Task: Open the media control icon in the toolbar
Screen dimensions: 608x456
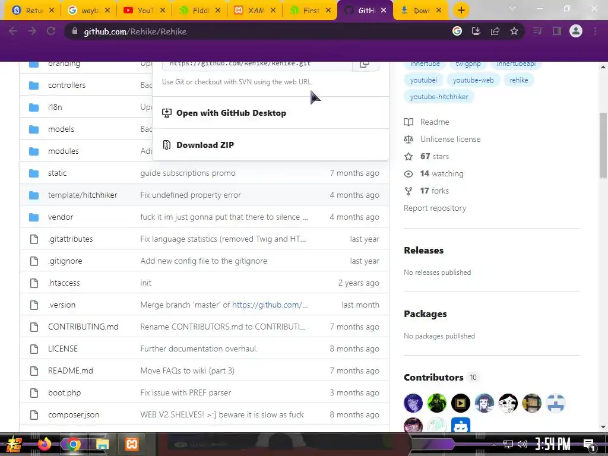Action: tap(537, 31)
